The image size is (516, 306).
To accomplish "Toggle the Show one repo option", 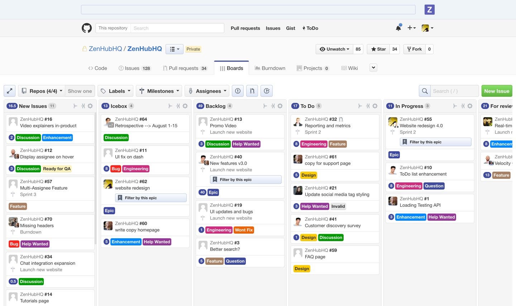I will point(80,91).
